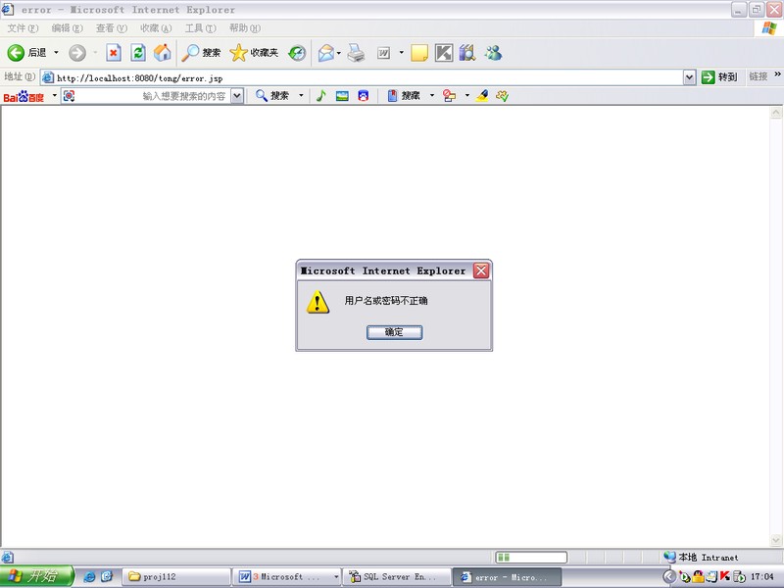Click the page scrollbar down arrow
The height and width of the screenshot is (588, 784).
[x=776, y=540]
